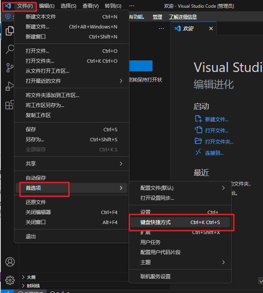263x293 pixels.
Task: Open the Run and Debug icon
Action: click(x=10, y=86)
